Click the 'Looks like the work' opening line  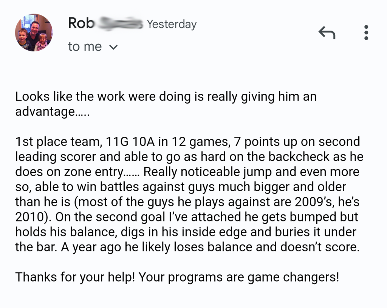pyautogui.click(x=70, y=96)
